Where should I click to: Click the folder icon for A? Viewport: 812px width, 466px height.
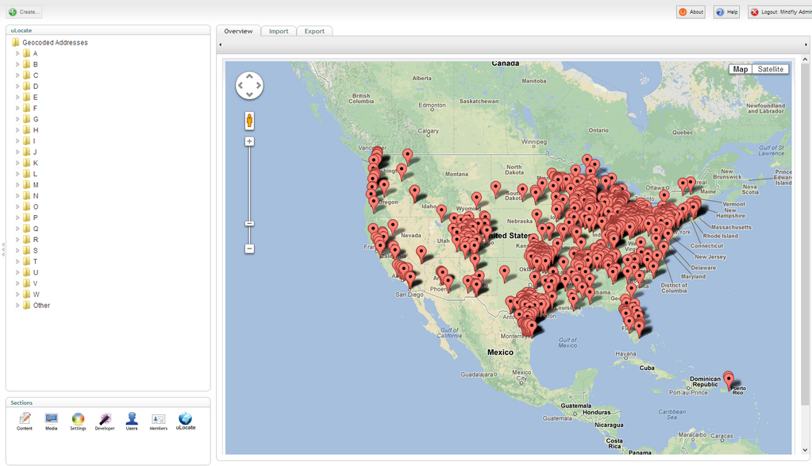(x=26, y=53)
